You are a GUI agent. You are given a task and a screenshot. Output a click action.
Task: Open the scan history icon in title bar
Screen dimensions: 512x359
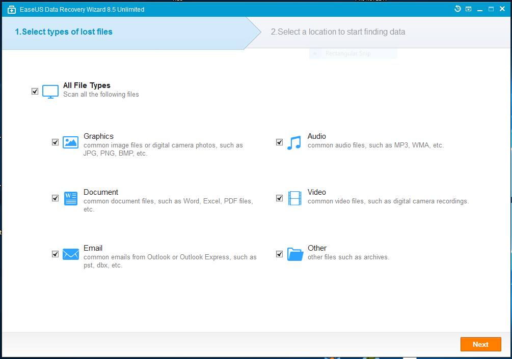tap(457, 9)
